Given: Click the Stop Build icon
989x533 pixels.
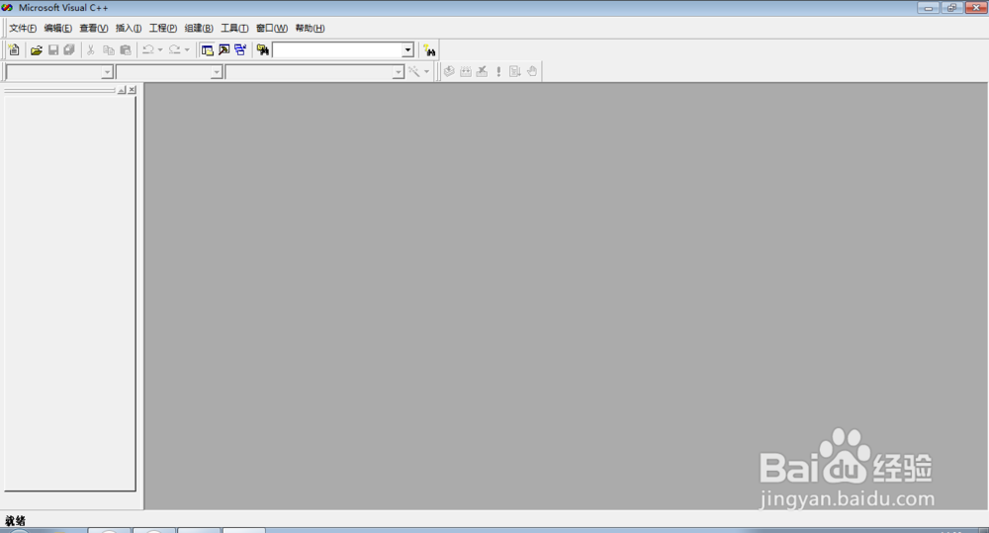Looking at the screenshot, I should 482,71.
